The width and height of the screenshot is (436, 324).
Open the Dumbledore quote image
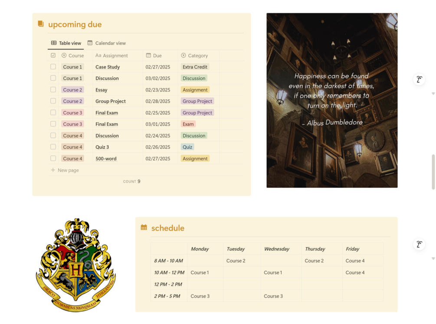click(x=332, y=100)
